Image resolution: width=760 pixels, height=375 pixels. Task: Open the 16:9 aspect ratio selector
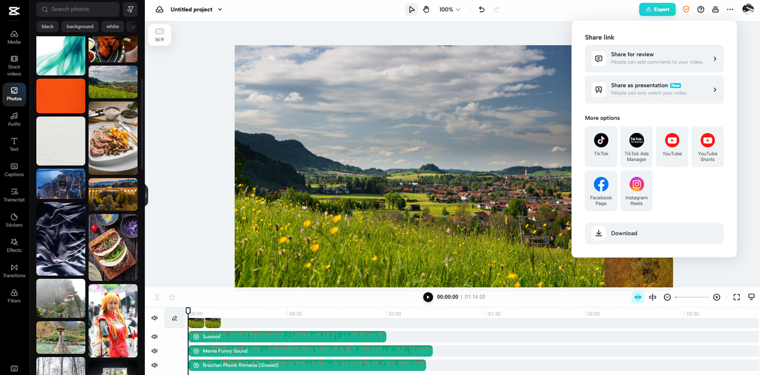pos(159,35)
